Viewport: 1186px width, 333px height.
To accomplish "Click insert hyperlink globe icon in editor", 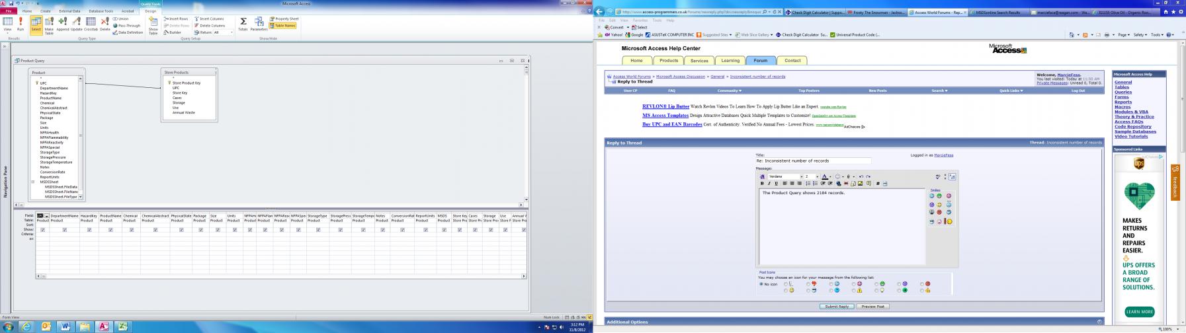I will click(838, 184).
